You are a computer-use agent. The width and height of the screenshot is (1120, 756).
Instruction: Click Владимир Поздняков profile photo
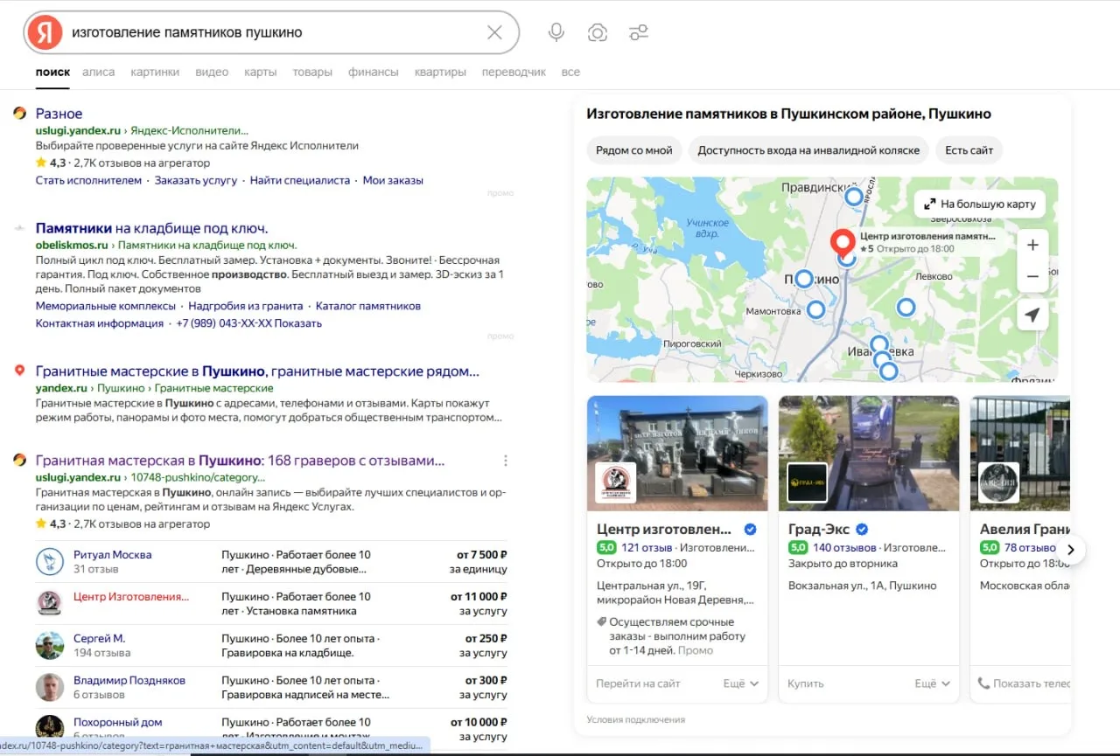coord(50,687)
